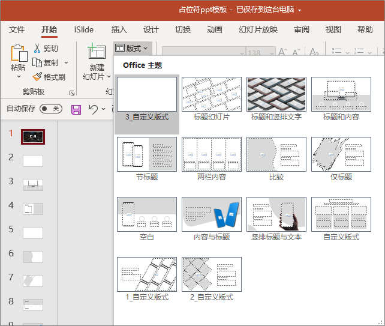The height and width of the screenshot is (326, 385).
Task: Choose the 节标题 layout
Action: [x=147, y=159]
